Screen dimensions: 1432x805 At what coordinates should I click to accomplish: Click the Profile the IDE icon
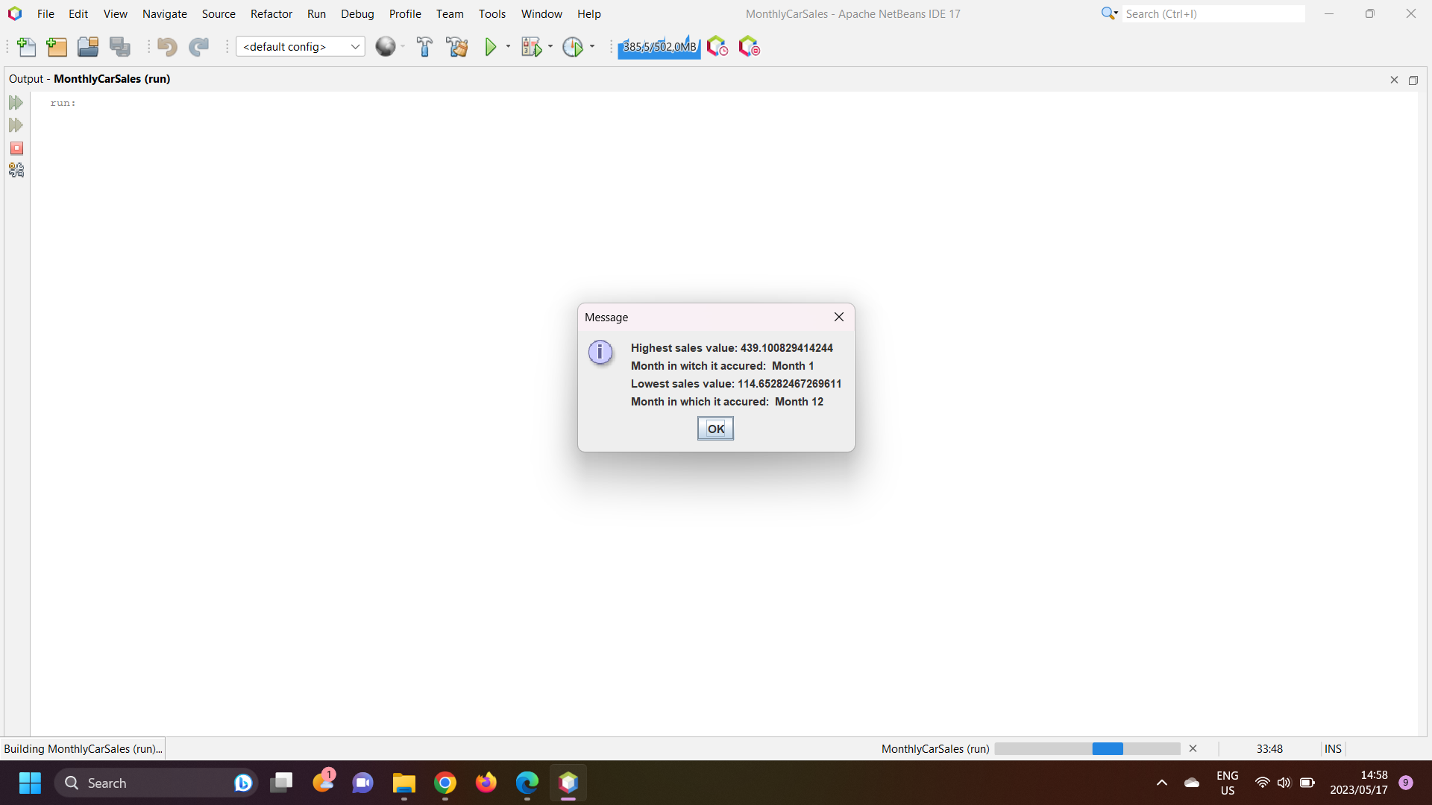[x=717, y=47]
